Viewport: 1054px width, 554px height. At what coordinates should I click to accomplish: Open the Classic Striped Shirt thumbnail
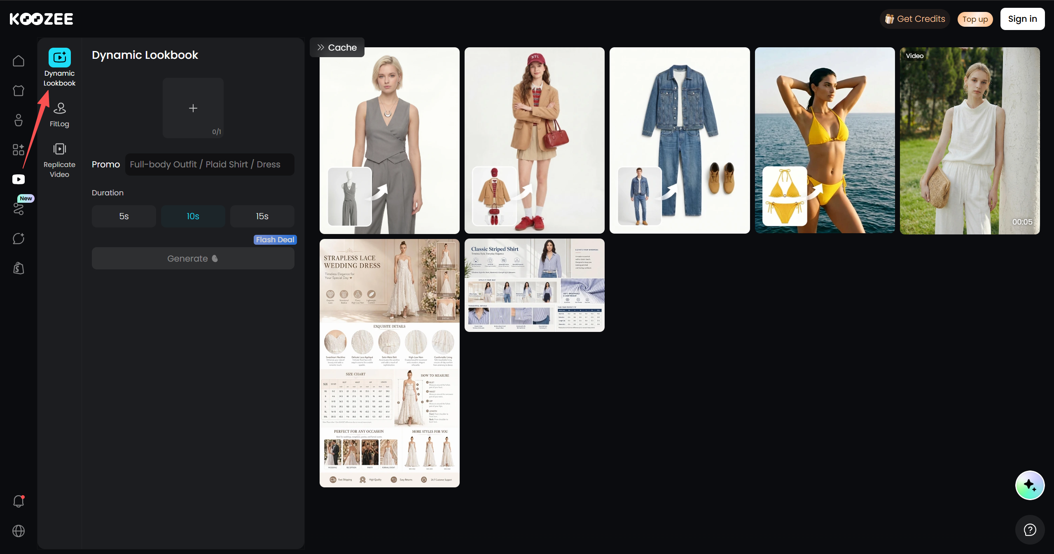tap(534, 285)
